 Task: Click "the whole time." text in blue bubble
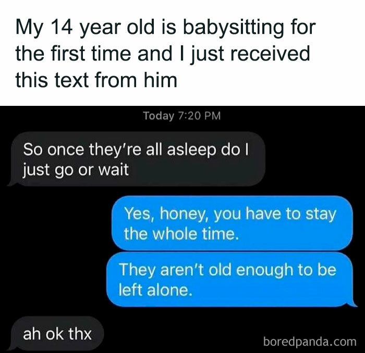coord(181,234)
